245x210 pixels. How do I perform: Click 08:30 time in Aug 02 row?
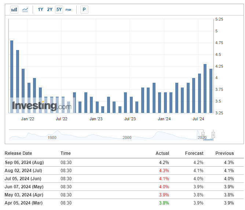pos(66,171)
